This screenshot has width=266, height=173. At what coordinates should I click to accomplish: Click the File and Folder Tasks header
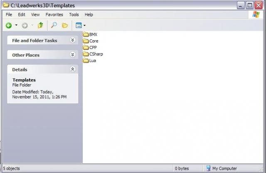click(x=42, y=40)
